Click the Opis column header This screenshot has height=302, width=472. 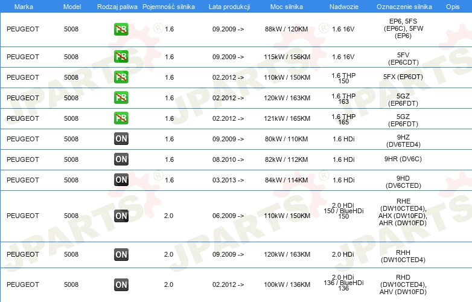453,7
